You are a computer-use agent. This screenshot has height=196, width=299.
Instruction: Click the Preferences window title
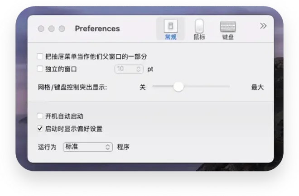coord(97,29)
